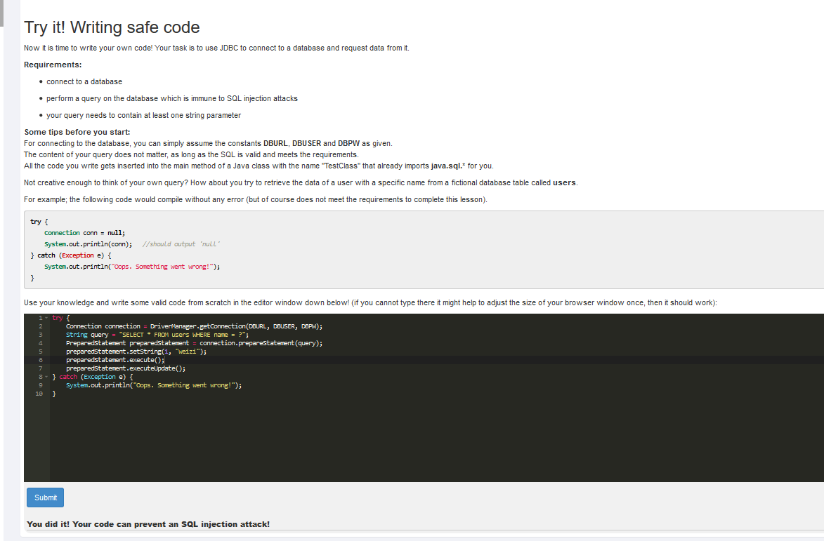Screen dimensions: 824x541
Task: Click the success message text below Submit
Action: click(x=148, y=524)
